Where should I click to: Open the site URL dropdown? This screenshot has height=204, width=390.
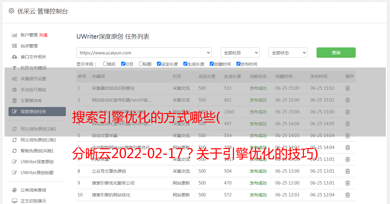click(144, 53)
